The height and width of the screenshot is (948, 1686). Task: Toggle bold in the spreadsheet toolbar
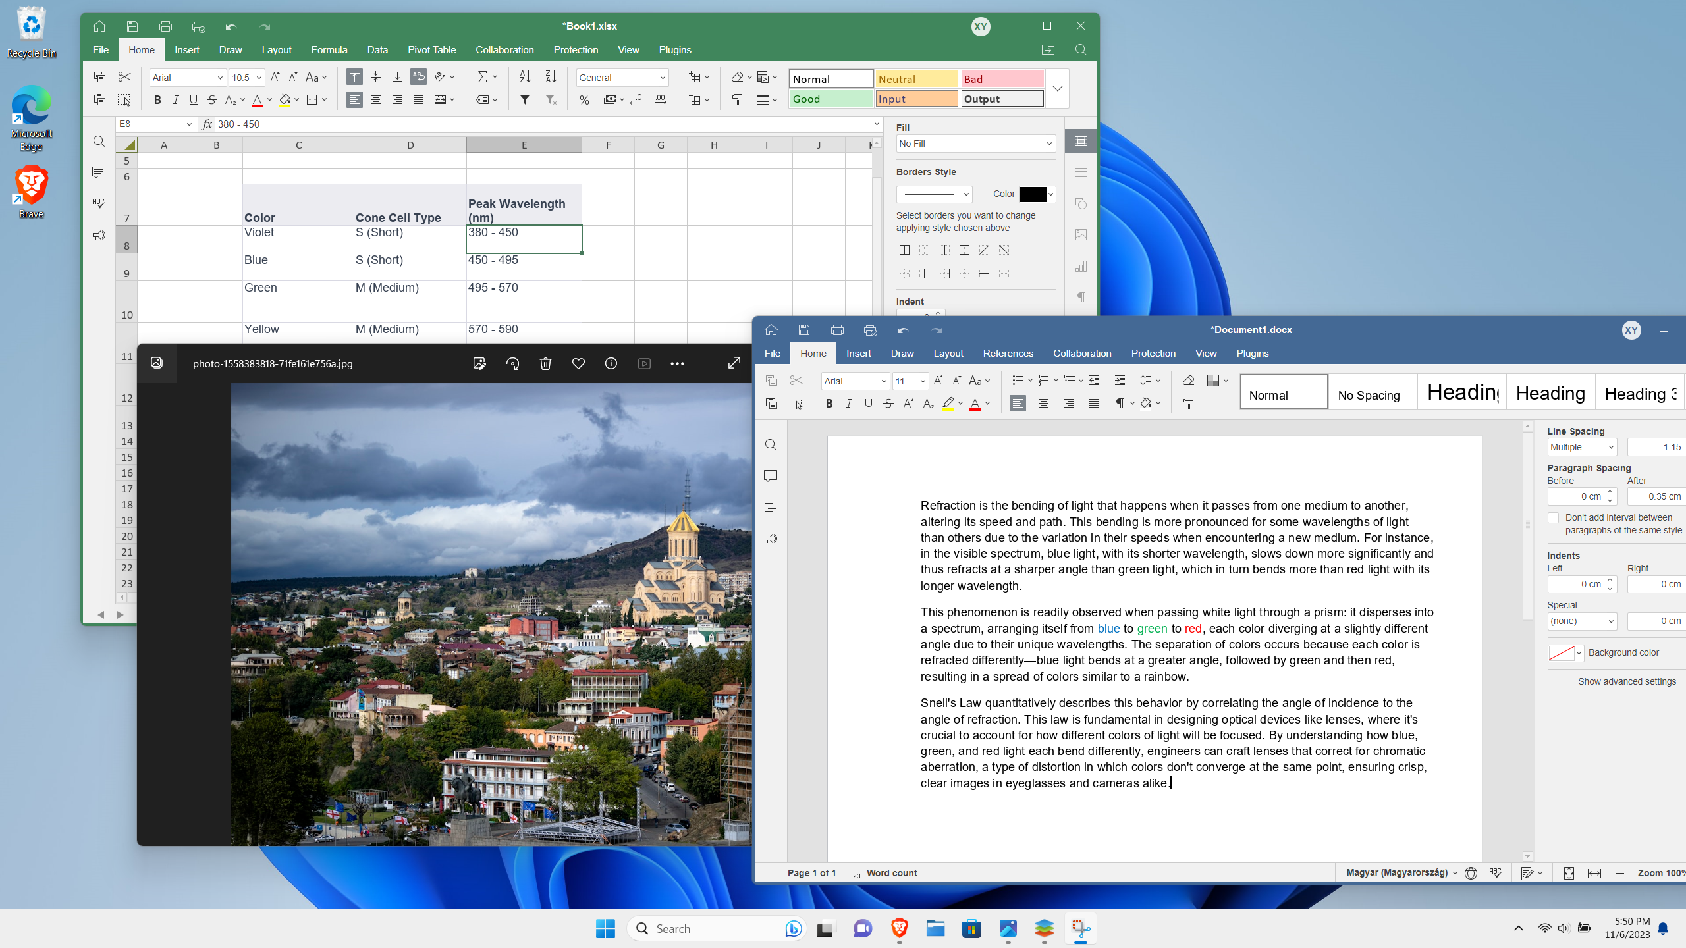(x=157, y=100)
